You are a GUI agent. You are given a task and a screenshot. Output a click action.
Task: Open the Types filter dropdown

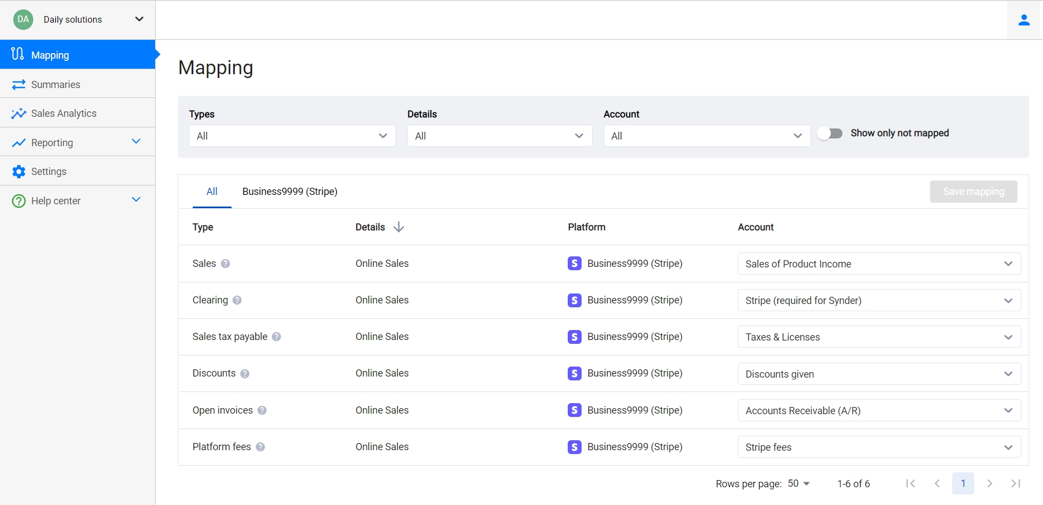(292, 136)
